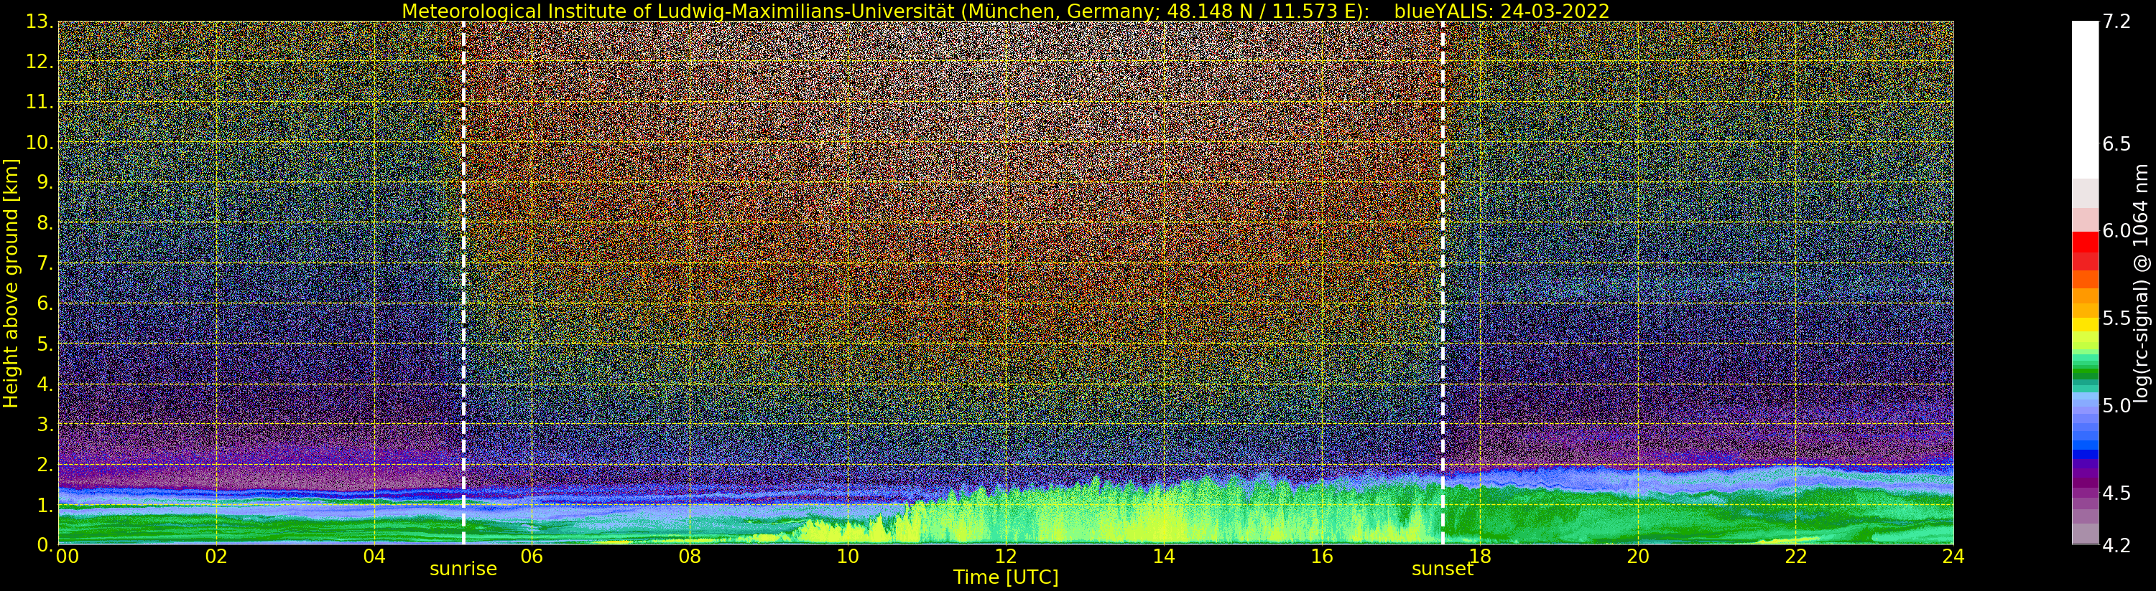Click the "08" time axis tick label

tap(690, 557)
